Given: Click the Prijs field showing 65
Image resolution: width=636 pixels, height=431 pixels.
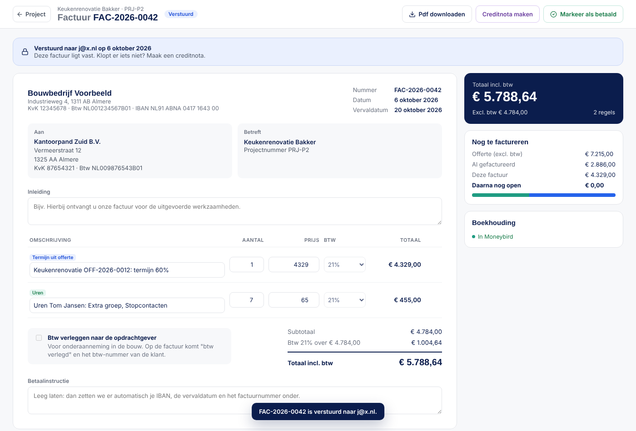Looking at the screenshot, I should pyautogui.click(x=294, y=300).
